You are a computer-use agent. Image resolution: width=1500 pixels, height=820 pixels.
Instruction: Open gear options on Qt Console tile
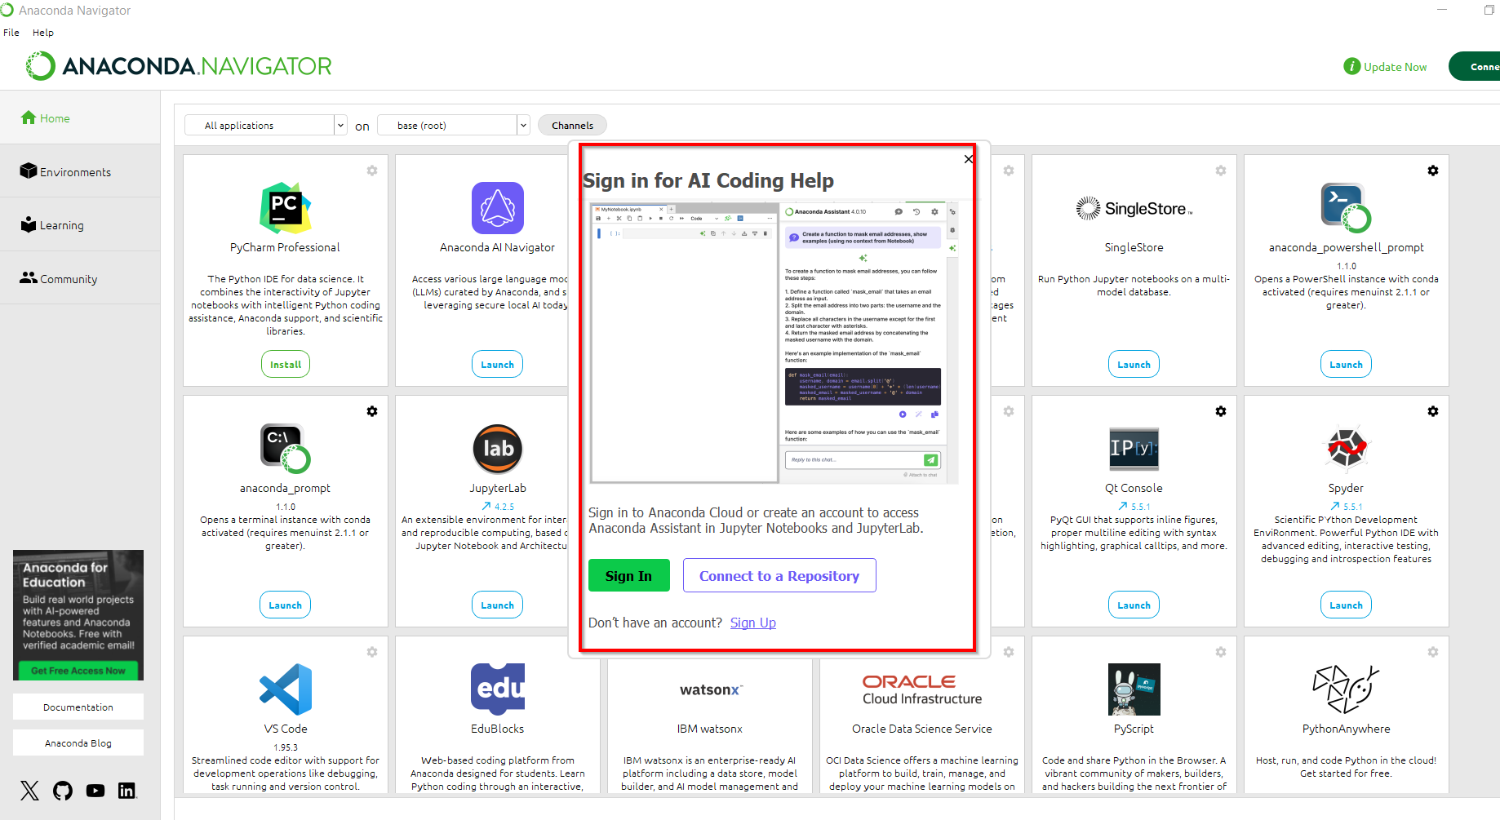[x=1220, y=411]
